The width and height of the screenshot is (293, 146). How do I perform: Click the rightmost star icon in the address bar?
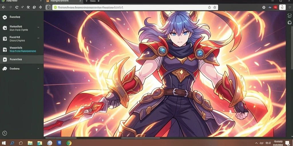215,7
